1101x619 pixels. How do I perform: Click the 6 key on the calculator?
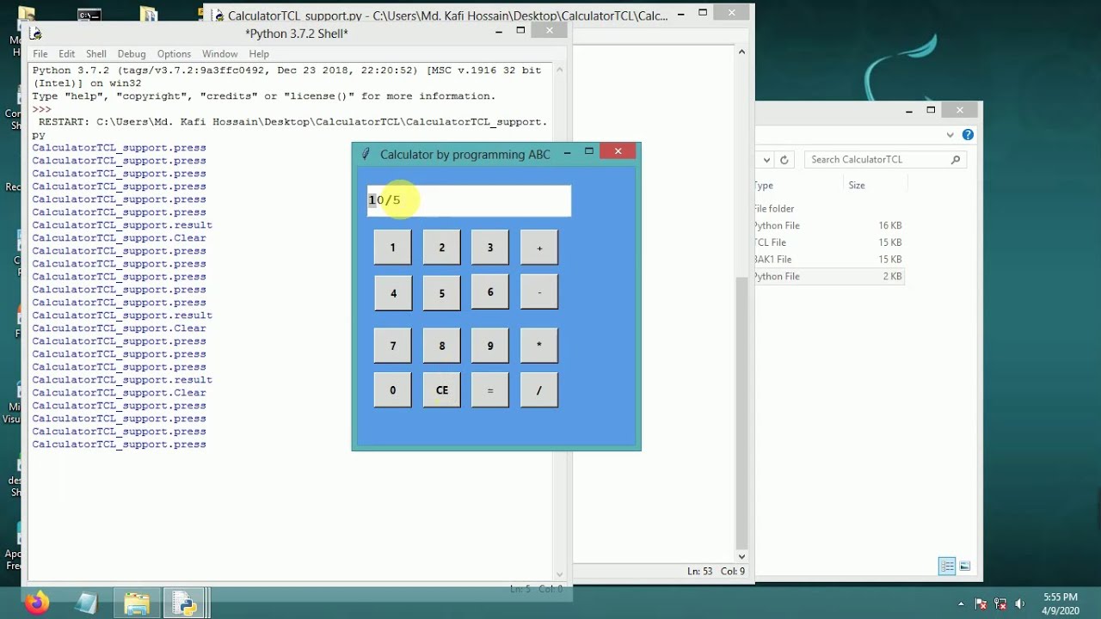click(x=490, y=292)
